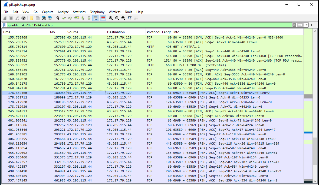
Task: Jump to the last packet icon
Action: pos(89,18)
